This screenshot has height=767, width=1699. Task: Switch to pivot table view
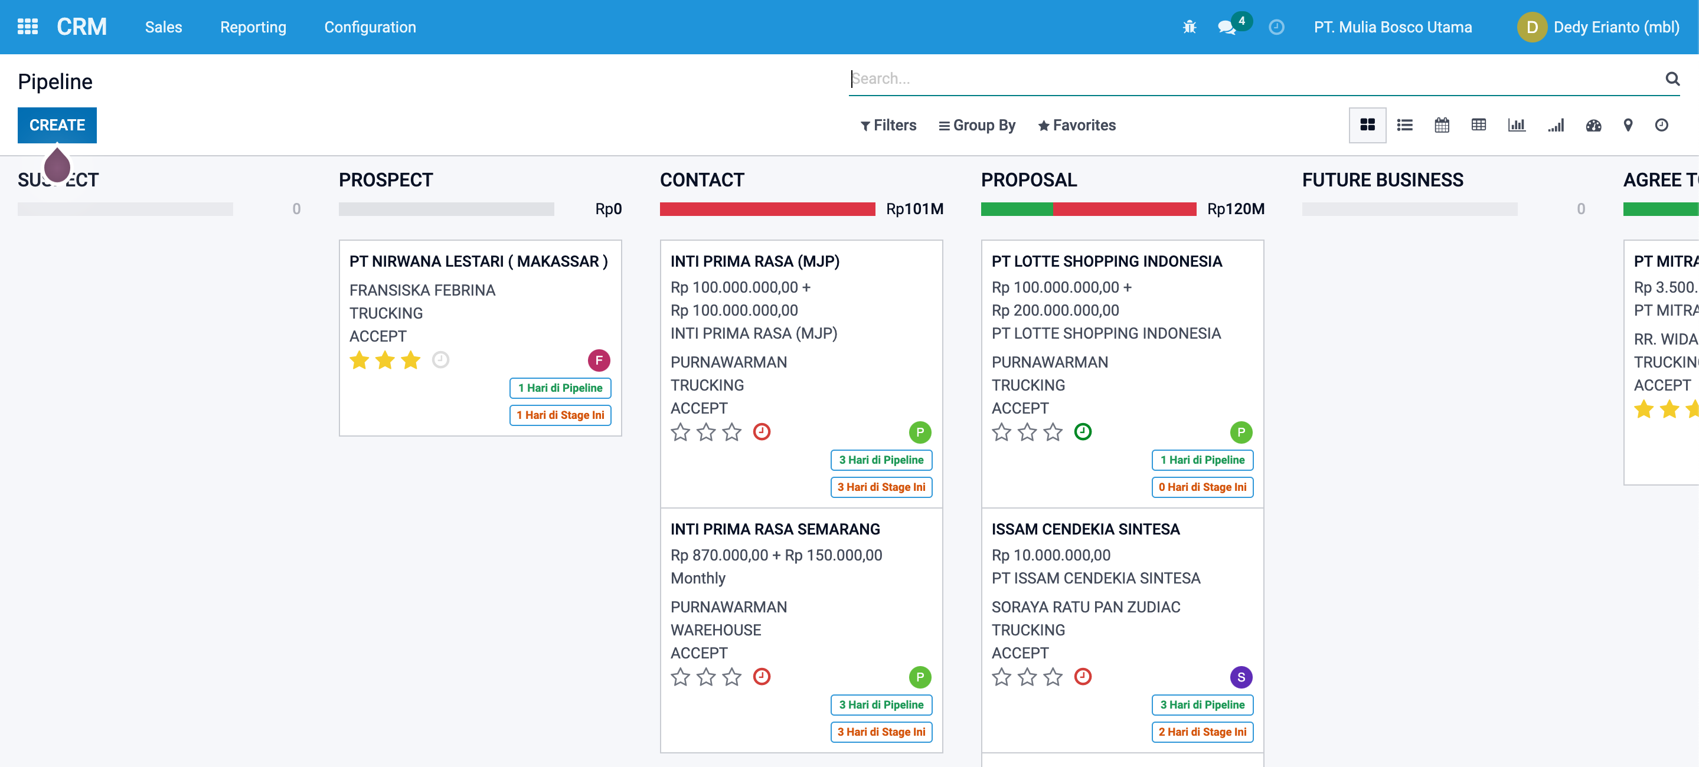click(1478, 125)
